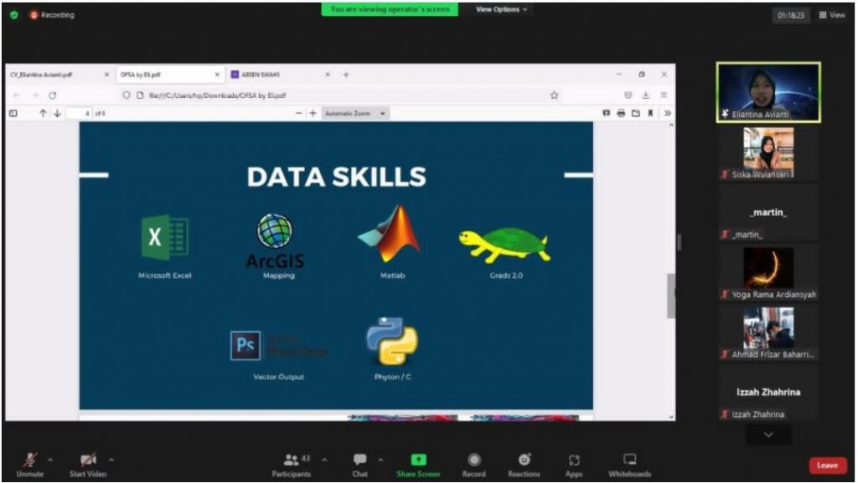Image resolution: width=858 pixels, height=483 pixels.
Task: Zoom out the PDF with minus
Action: click(x=298, y=113)
